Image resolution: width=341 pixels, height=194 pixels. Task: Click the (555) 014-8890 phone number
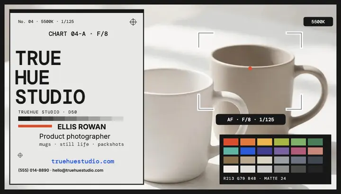pyautogui.click(x=34, y=170)
